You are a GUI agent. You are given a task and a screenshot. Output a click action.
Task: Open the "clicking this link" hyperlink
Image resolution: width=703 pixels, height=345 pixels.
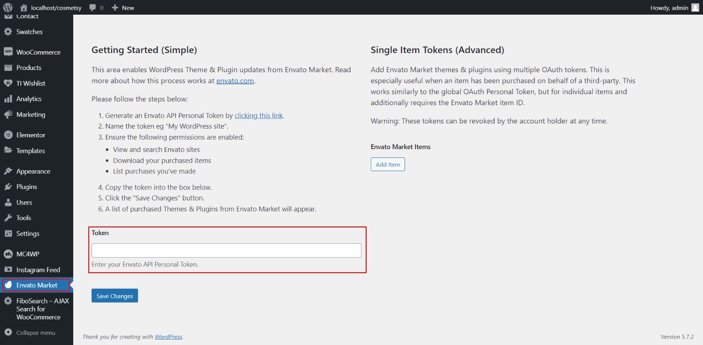tap(259, 116)
